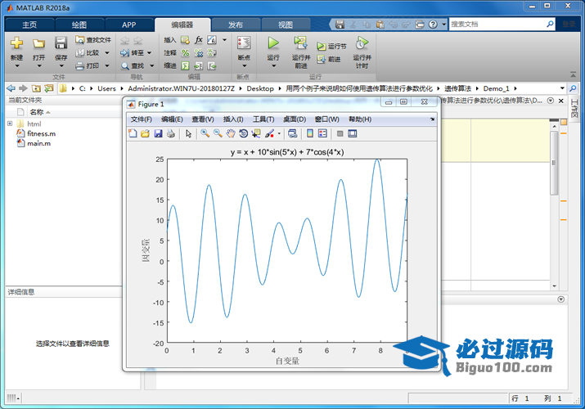Viewport: 585px width, 409px height.
Task: Click Insert Colorbar icon in Figure toolbar
Action: tap(310, 133)
